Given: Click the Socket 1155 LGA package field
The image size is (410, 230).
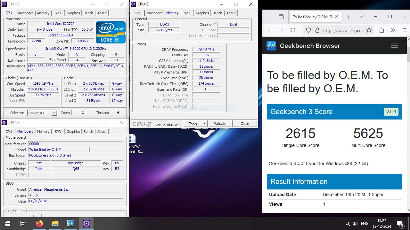Looking at the screenshot, I should click(x=61, y=35).
